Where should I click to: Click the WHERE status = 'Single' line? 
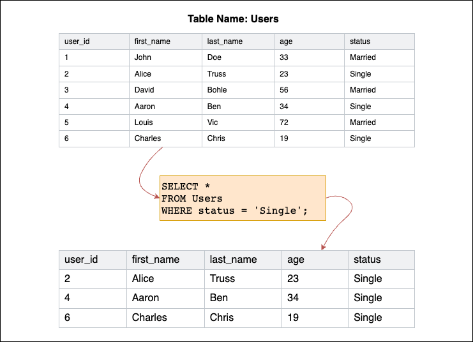coord(234,211)
